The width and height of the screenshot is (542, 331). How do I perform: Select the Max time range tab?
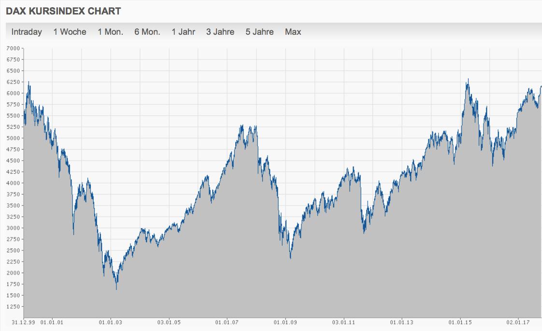pos(293,32)
